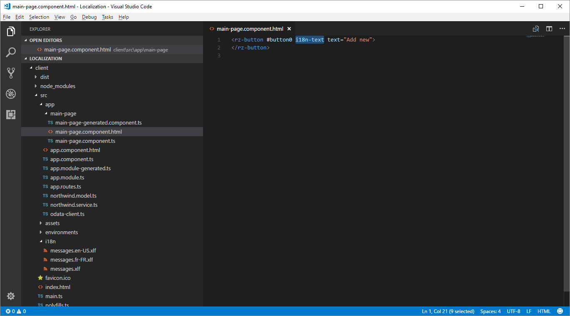Click the selected i18n-text attribute

pyautogui.click(x=310, y=40)
